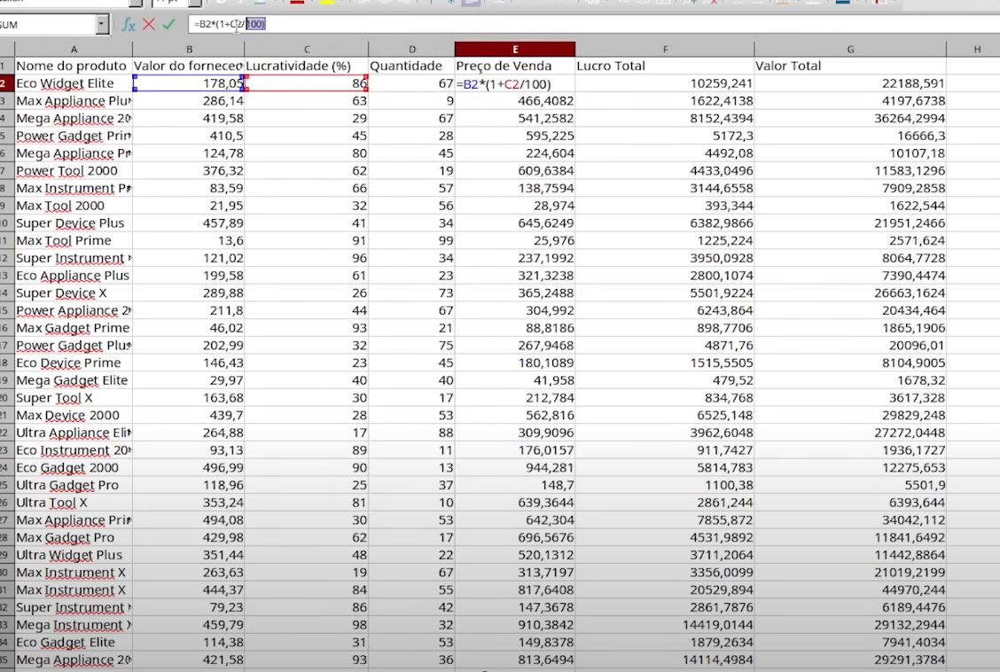
Task: Select the 'Super Device Plus' cell
Action: coord(74,223)
